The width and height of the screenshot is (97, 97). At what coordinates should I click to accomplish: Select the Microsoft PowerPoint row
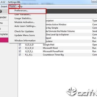point(57,51)
